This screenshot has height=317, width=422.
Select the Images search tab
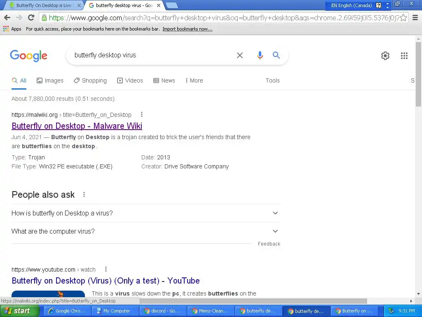50,80
